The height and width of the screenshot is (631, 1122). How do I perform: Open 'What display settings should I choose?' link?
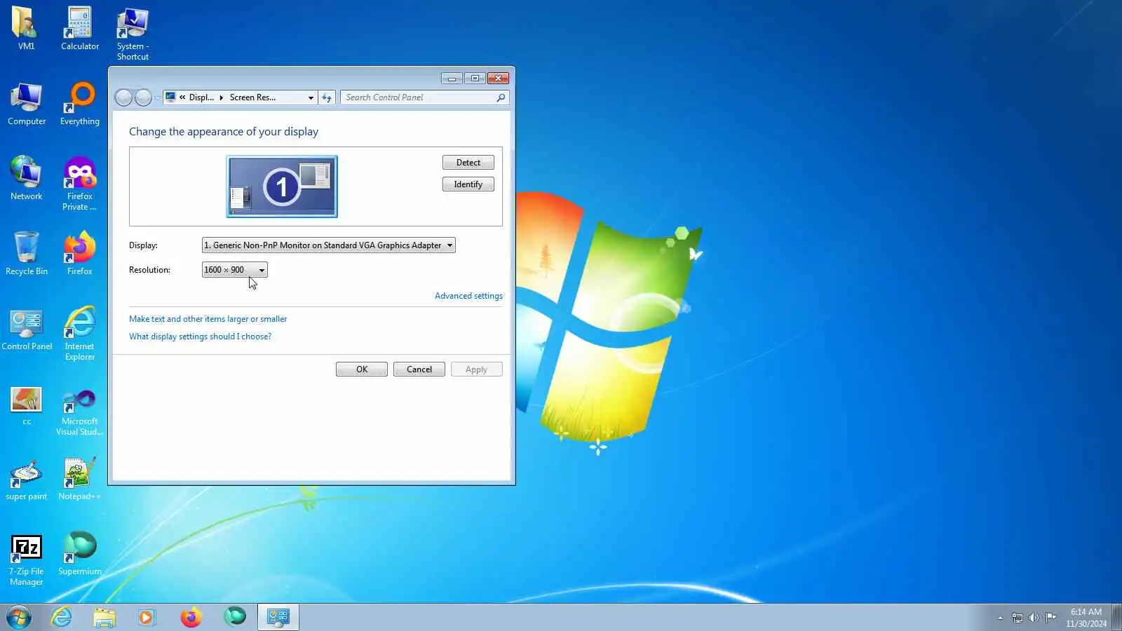pos(200,337)
